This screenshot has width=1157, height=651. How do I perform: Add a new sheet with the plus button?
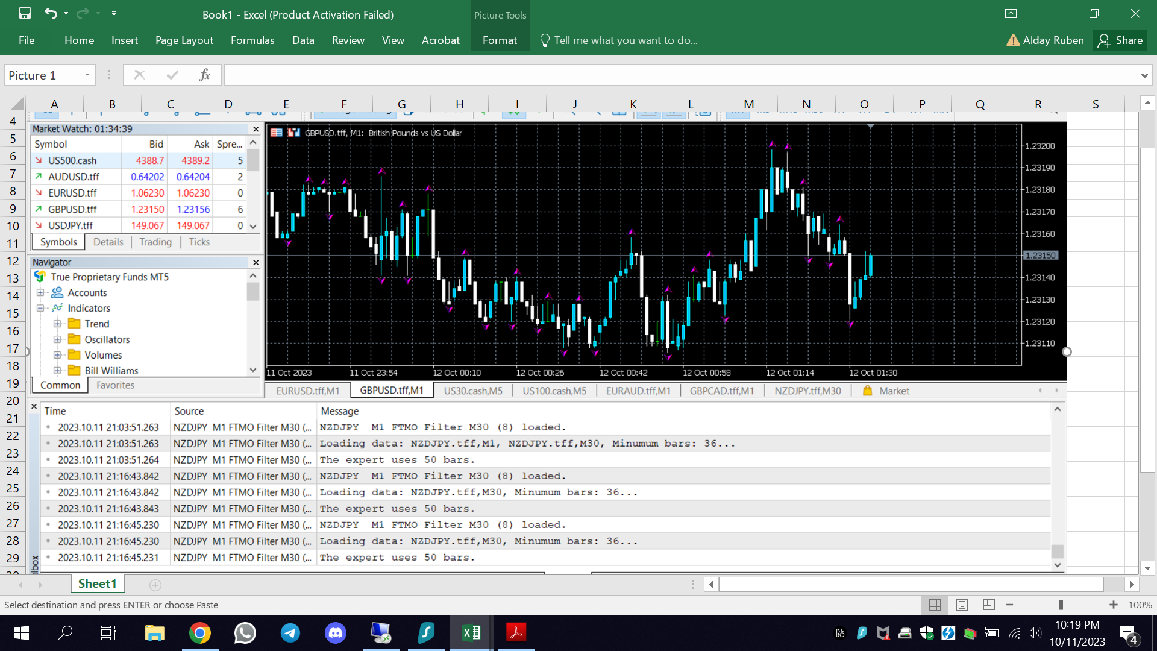coord(155,585)
